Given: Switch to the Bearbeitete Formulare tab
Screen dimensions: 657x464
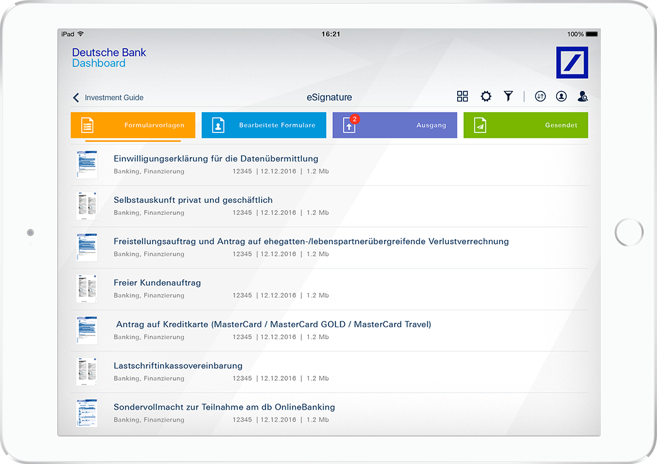Looking at the screenshot, I should coord(264,125).
